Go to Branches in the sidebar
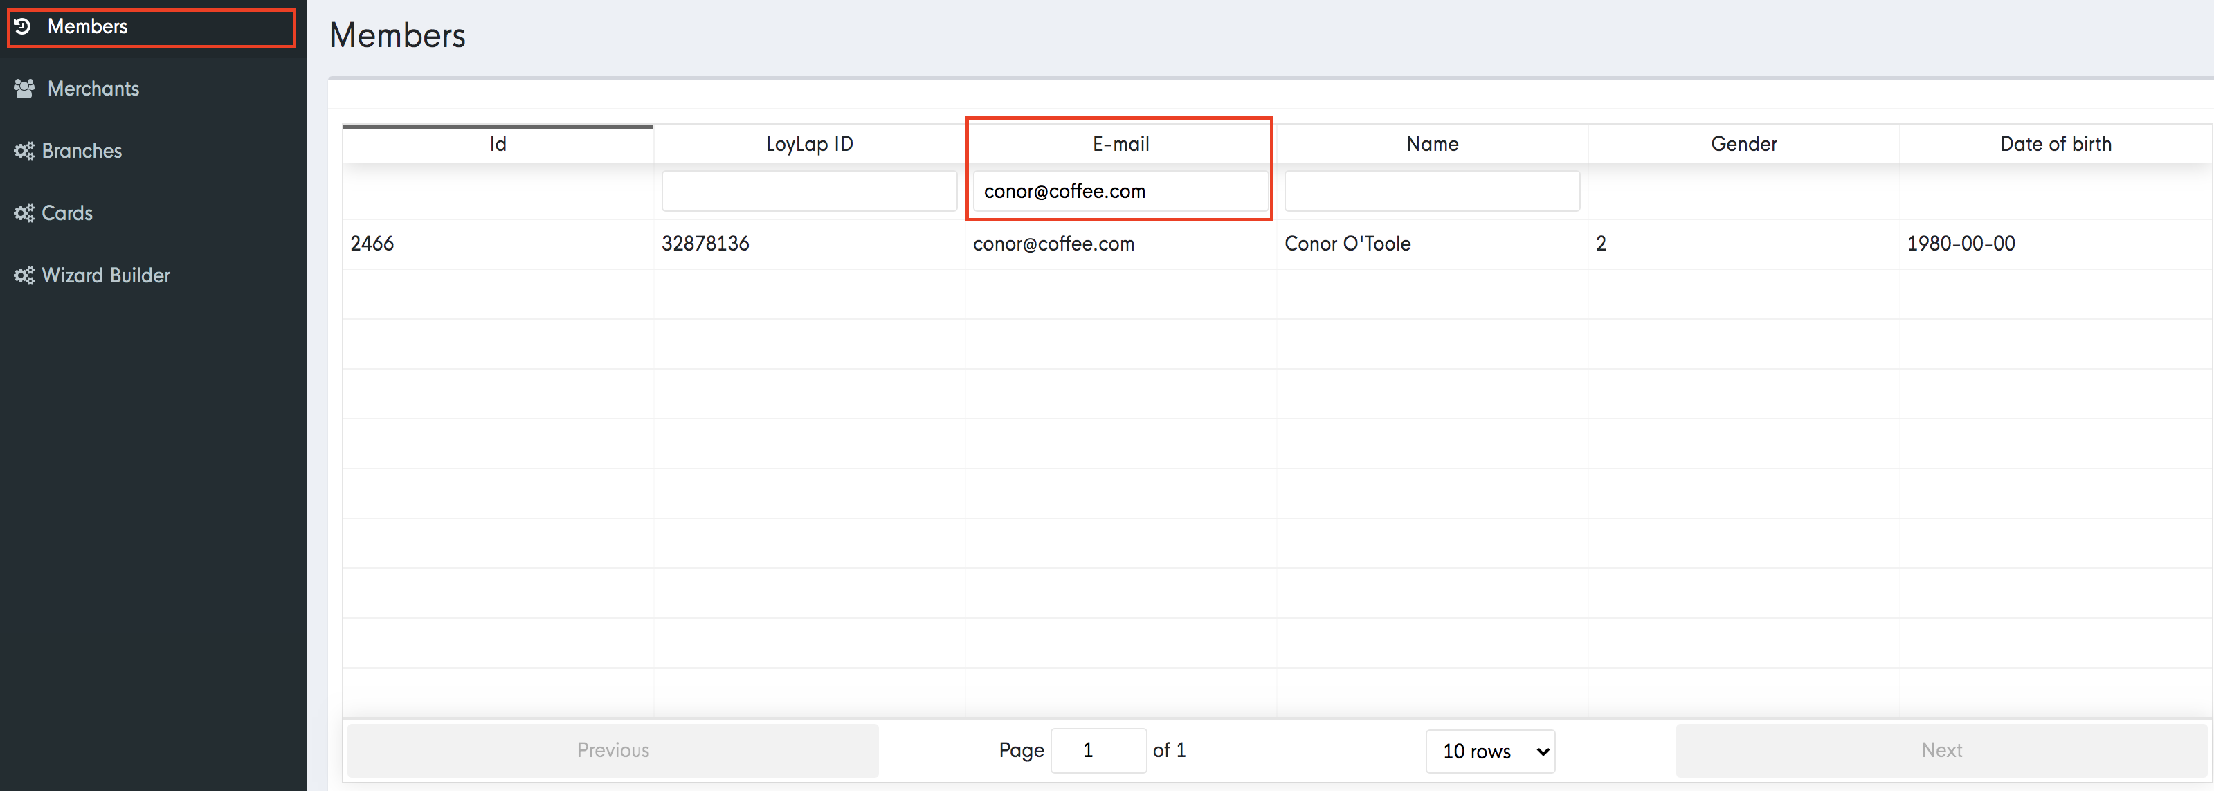2214x791 pixels. (x=152, y=152)
